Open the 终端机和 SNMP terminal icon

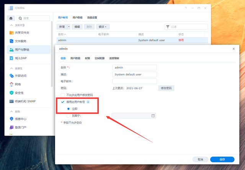[11, 101]
